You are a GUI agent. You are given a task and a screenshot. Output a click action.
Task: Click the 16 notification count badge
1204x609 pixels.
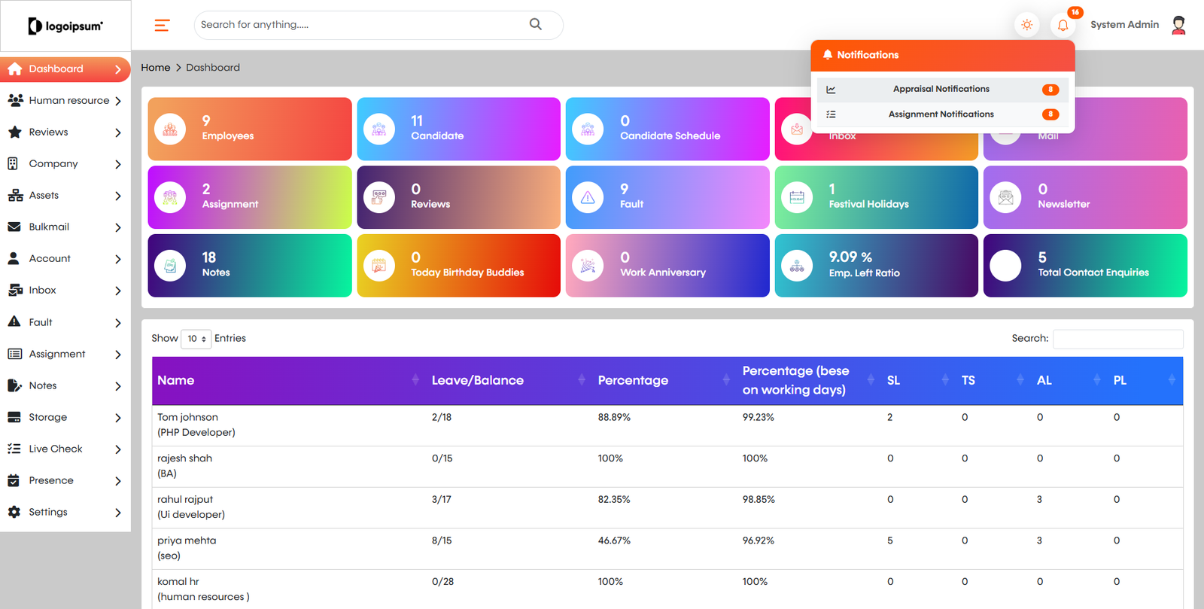point(1075,12)
